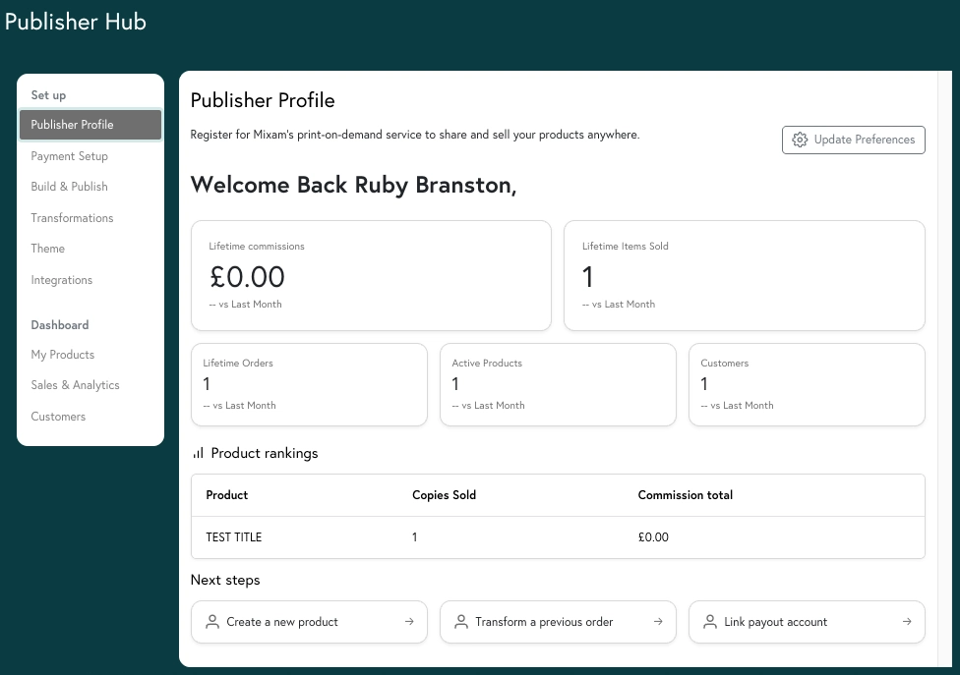The height and width of the screenshot is (675, 960).
Task: Click the gear icon in Update Preferences
Action: point(800,140)
